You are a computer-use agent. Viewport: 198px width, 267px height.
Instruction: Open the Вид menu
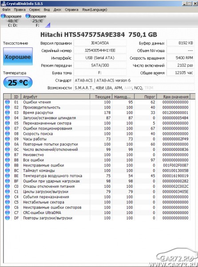click(x=47, y=10)
